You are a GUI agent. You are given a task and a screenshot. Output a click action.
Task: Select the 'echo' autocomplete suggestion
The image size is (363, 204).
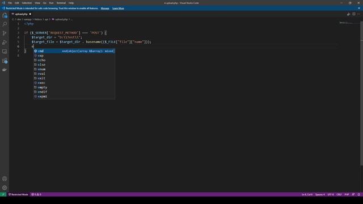(x=74, y=60)
